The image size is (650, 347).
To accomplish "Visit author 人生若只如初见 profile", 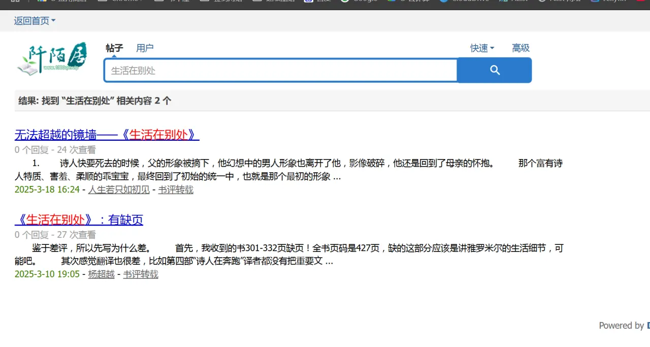I will click(119, 190).
